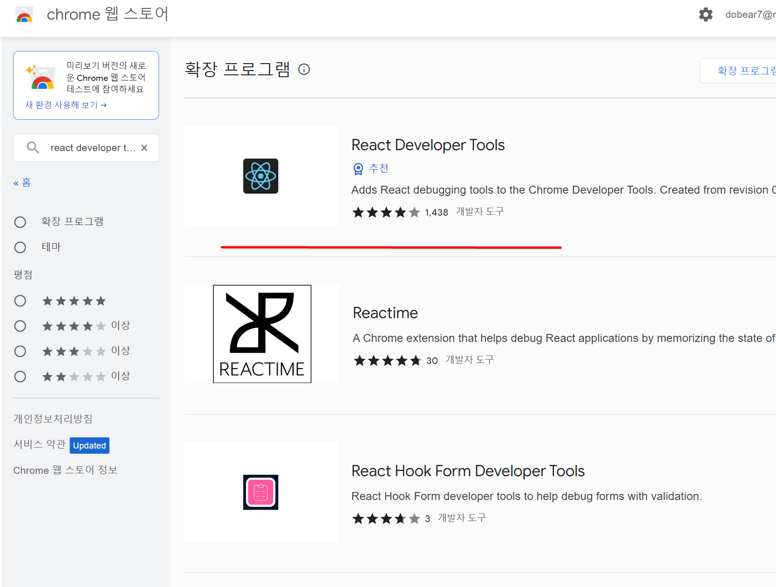This screenshot has width=776, height=587.
Task: Click Adds React debugging tools description
Action: [x=564, y=190]
